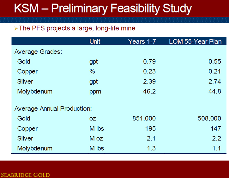Click the arrow bullet marker before 'The PFS'

16,28
